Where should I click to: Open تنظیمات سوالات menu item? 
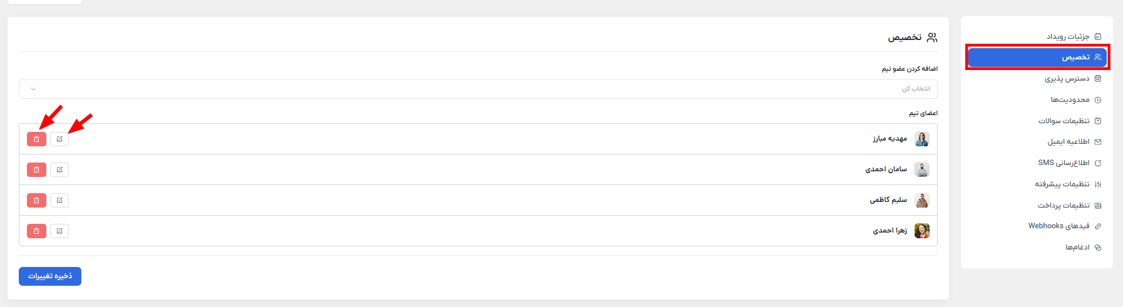1064,121
